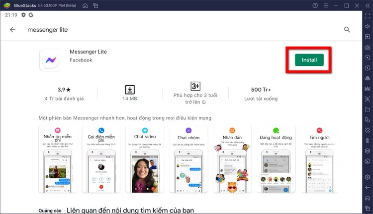Open the sidebar multi-instance manager layers icon
This screenshot has width=373, height=214.
click(x=368, y=151)
